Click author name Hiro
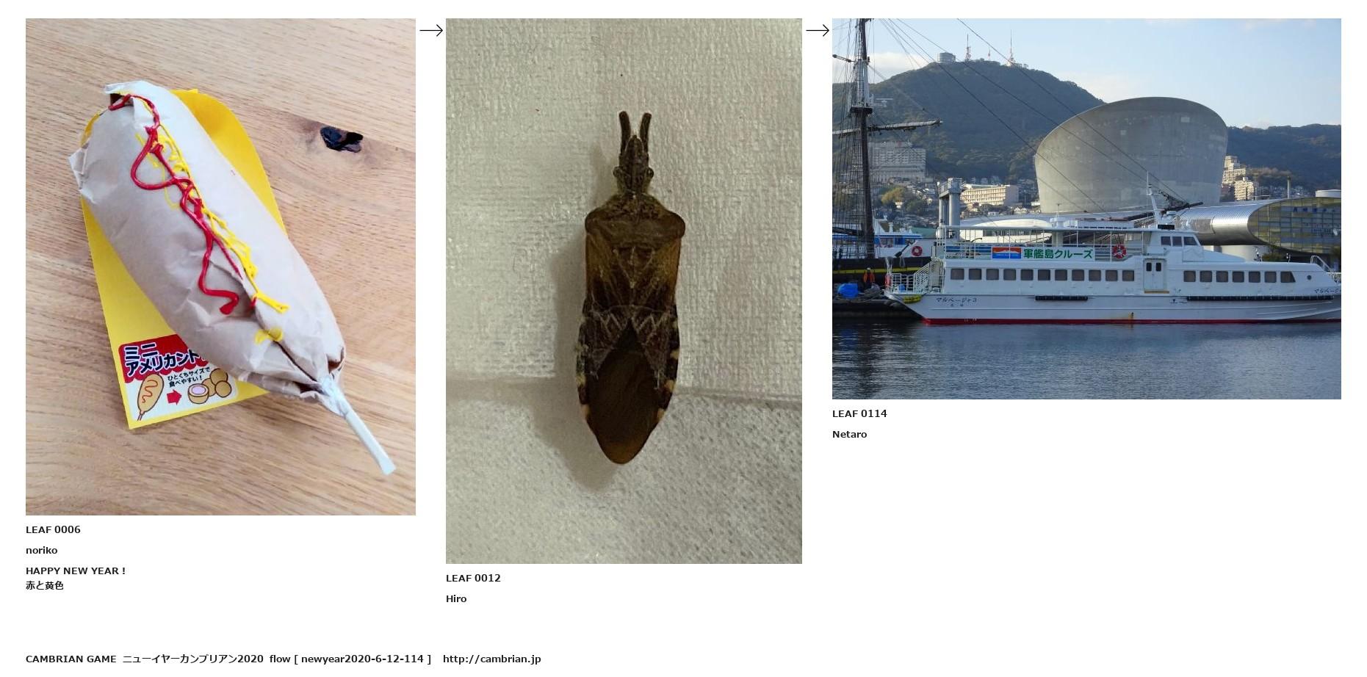Image resolution: width=1367 pixels, height=677 pixels. tap(456, 598)
